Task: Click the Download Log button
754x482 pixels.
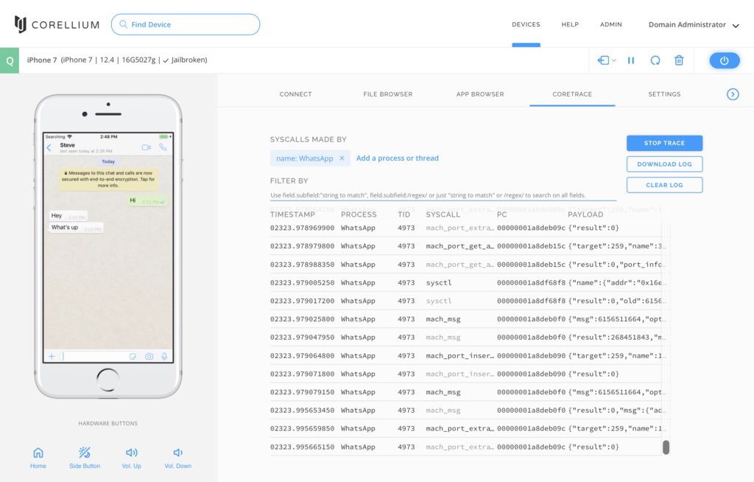Action: click(664, 164)
